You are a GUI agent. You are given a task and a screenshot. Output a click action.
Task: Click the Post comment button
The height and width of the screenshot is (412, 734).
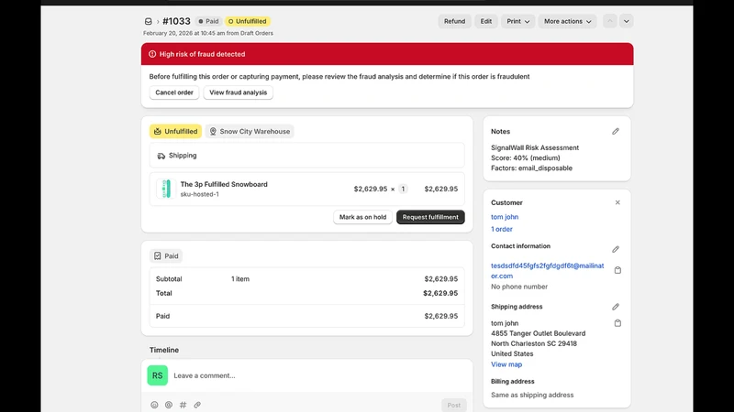pos(453,405)
